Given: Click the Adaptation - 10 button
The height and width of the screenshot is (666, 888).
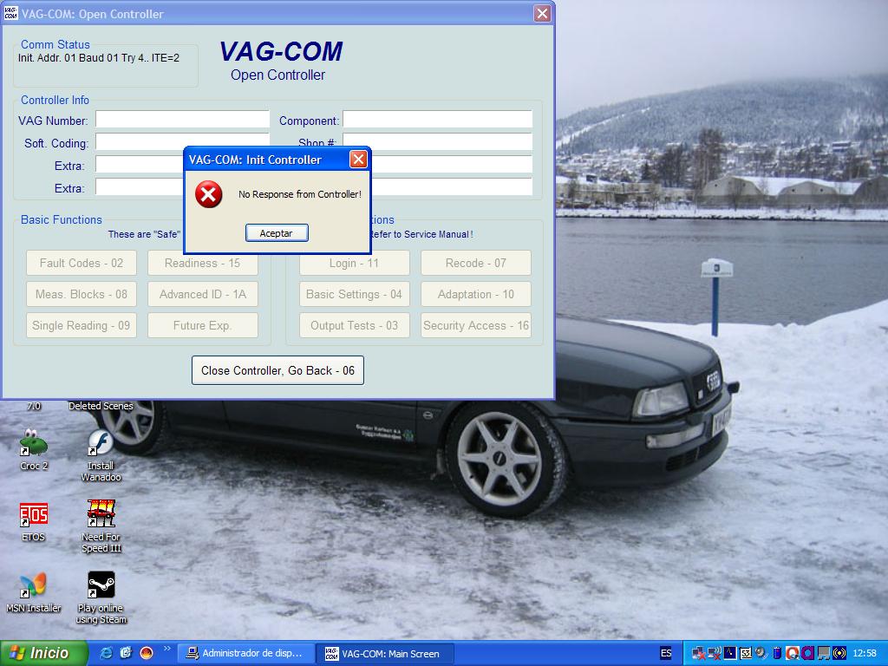Looking at the screenshot, I should click(x=476, y=295).
